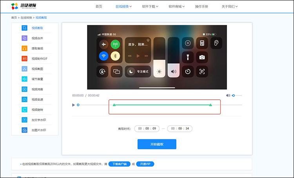Open the 视频变速 speed gauge icon
Image resolution: width=294 pixels, height=178 pixels.
pos(24,99)
